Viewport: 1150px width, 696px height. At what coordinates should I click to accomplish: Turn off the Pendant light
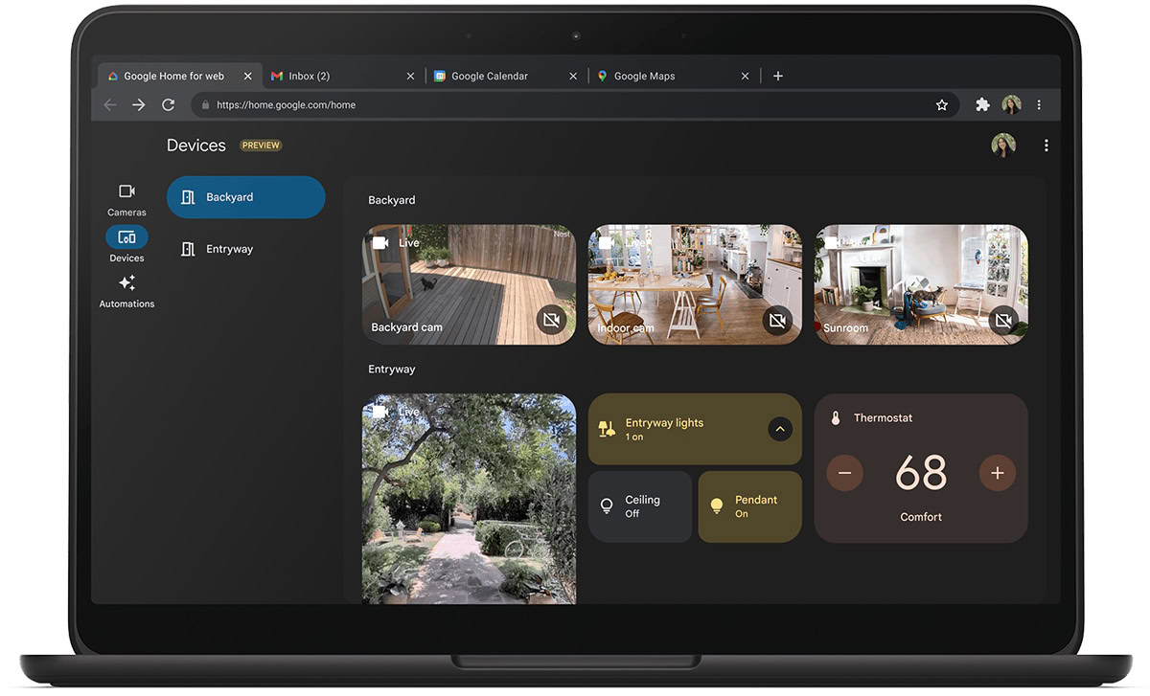point(749,506)
